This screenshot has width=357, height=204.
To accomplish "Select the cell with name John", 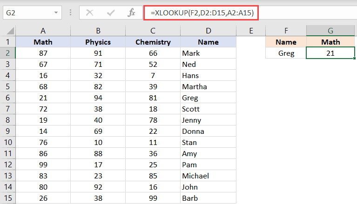I will [x=209, y=187].
